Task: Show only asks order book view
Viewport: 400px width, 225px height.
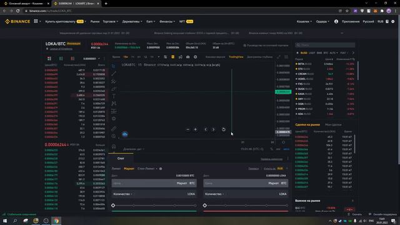Action: coord(72,59)
